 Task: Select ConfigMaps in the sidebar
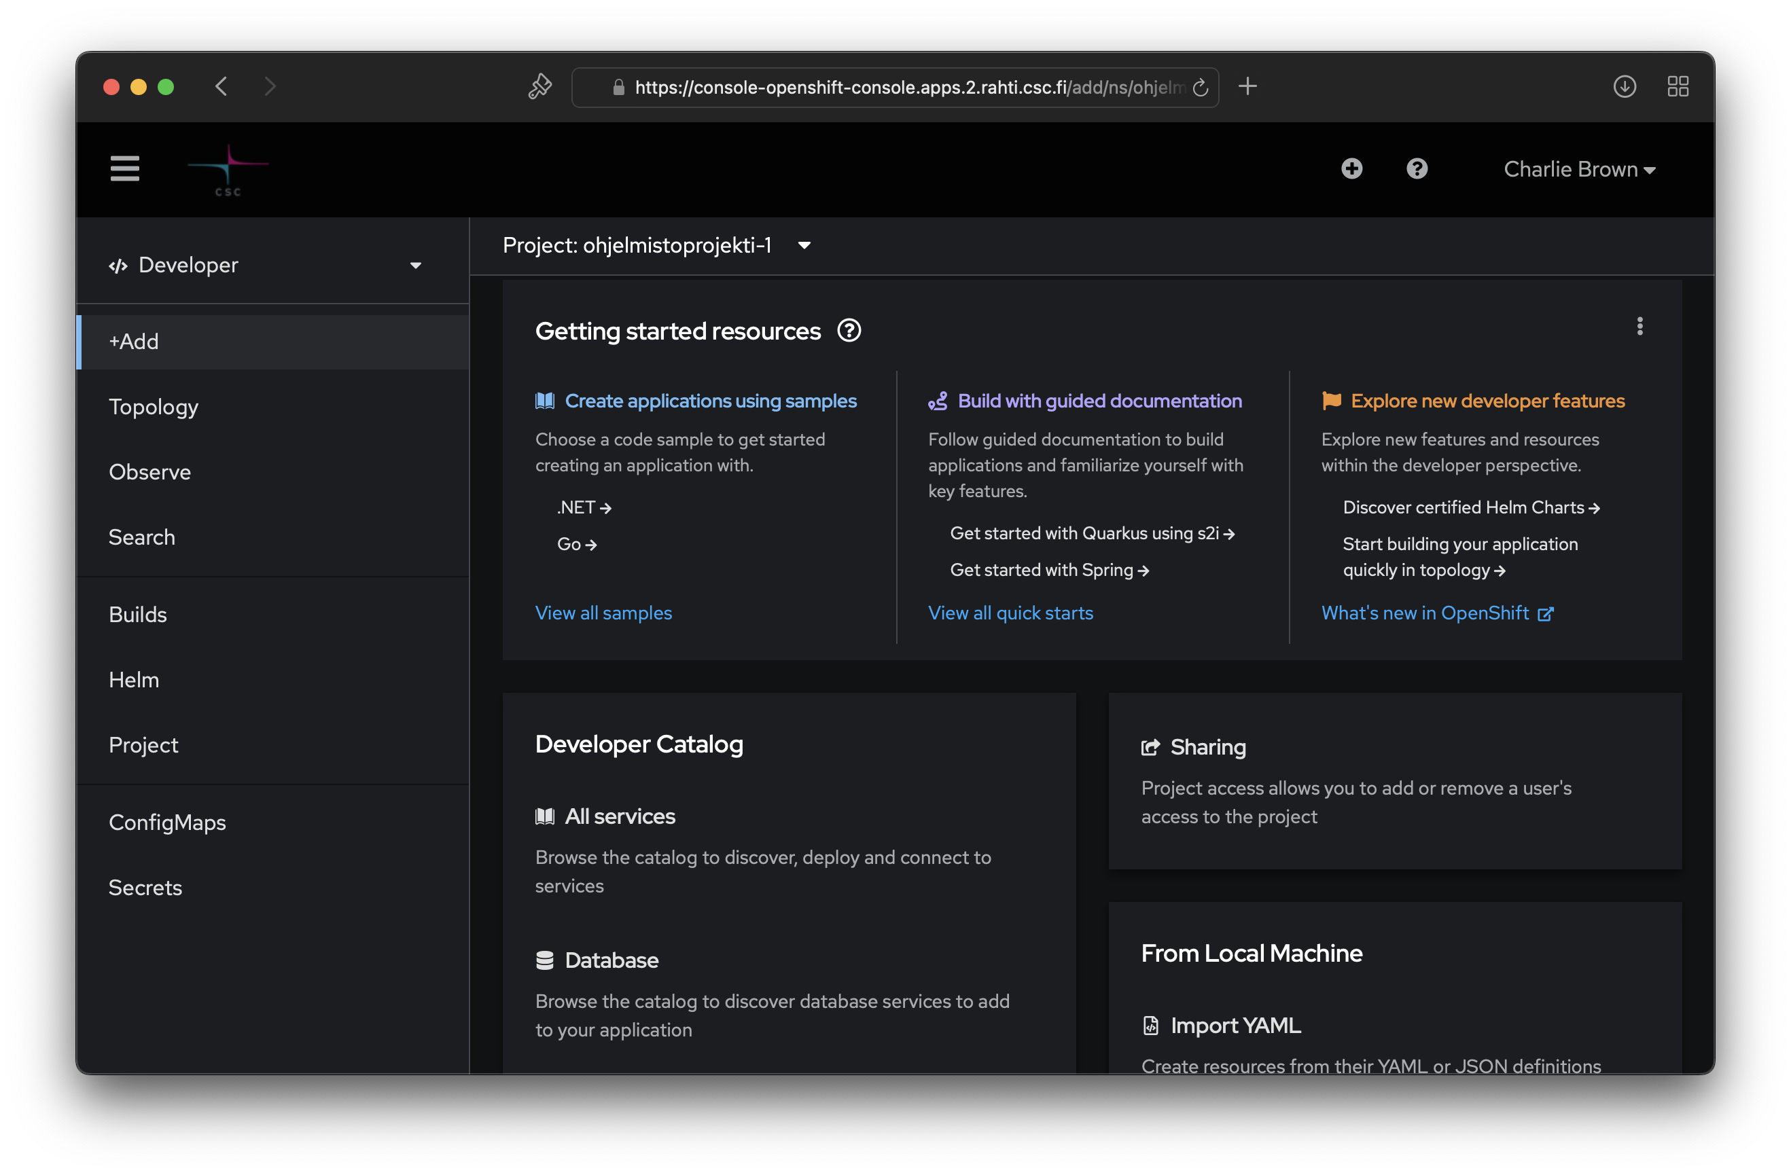[x=167, y=822]
